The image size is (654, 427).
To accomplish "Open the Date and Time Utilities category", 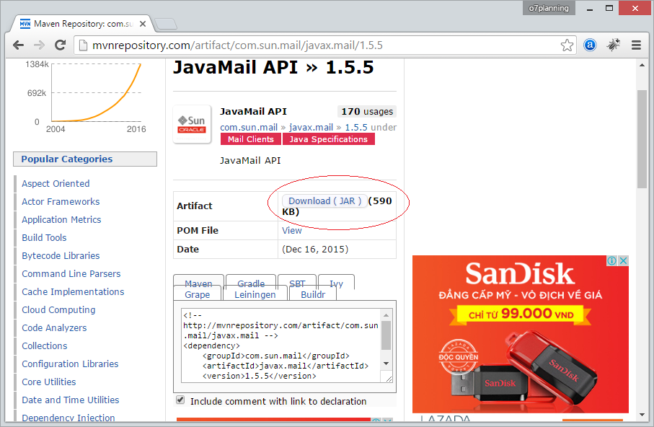I will (70, 400).
